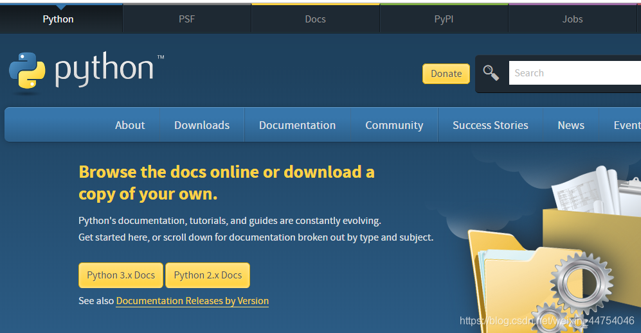Open the Python top tab

coord(58,19)
